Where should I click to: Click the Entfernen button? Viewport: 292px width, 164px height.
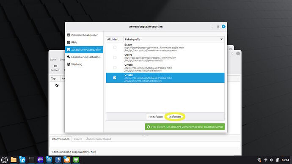click(x=175, y=117)
